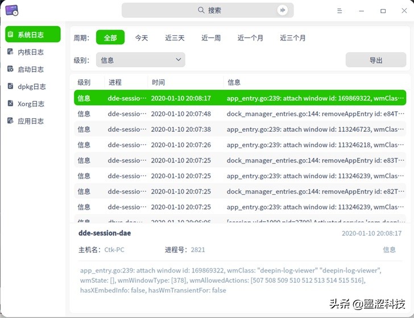
Task: Select removeAppEntry id: e83T log row
Action: tap(240, 160)
